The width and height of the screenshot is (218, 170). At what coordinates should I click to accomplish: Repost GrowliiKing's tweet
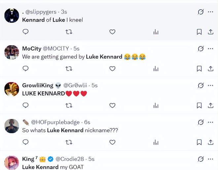point(69,105)
